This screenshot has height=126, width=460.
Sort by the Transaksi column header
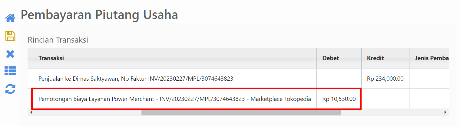pyautogui.click(x=51, y=58)
